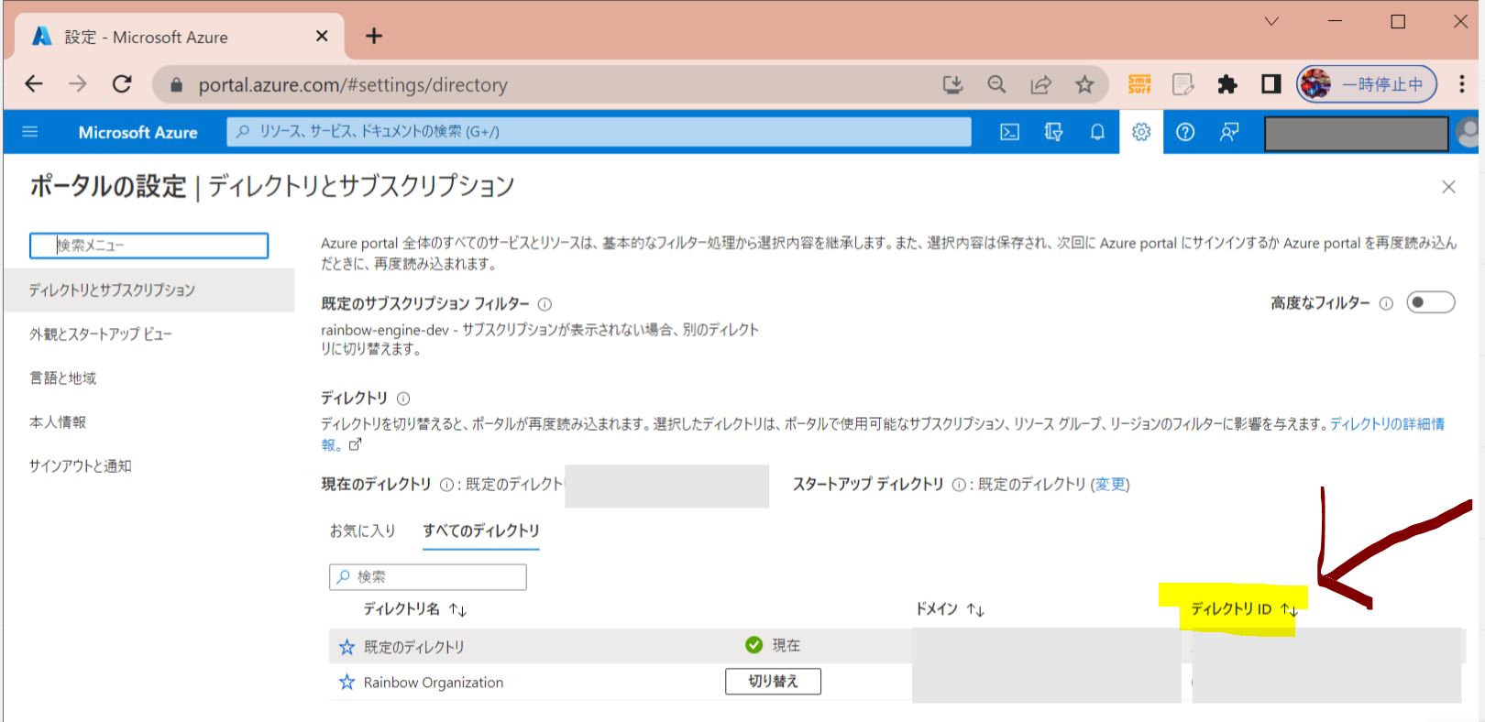Image resolution: width=1485 pixels, height=722 pixels.
Task: Open 言語と地域 settings page
Action: pyautogui.click(x=62, y=378)
